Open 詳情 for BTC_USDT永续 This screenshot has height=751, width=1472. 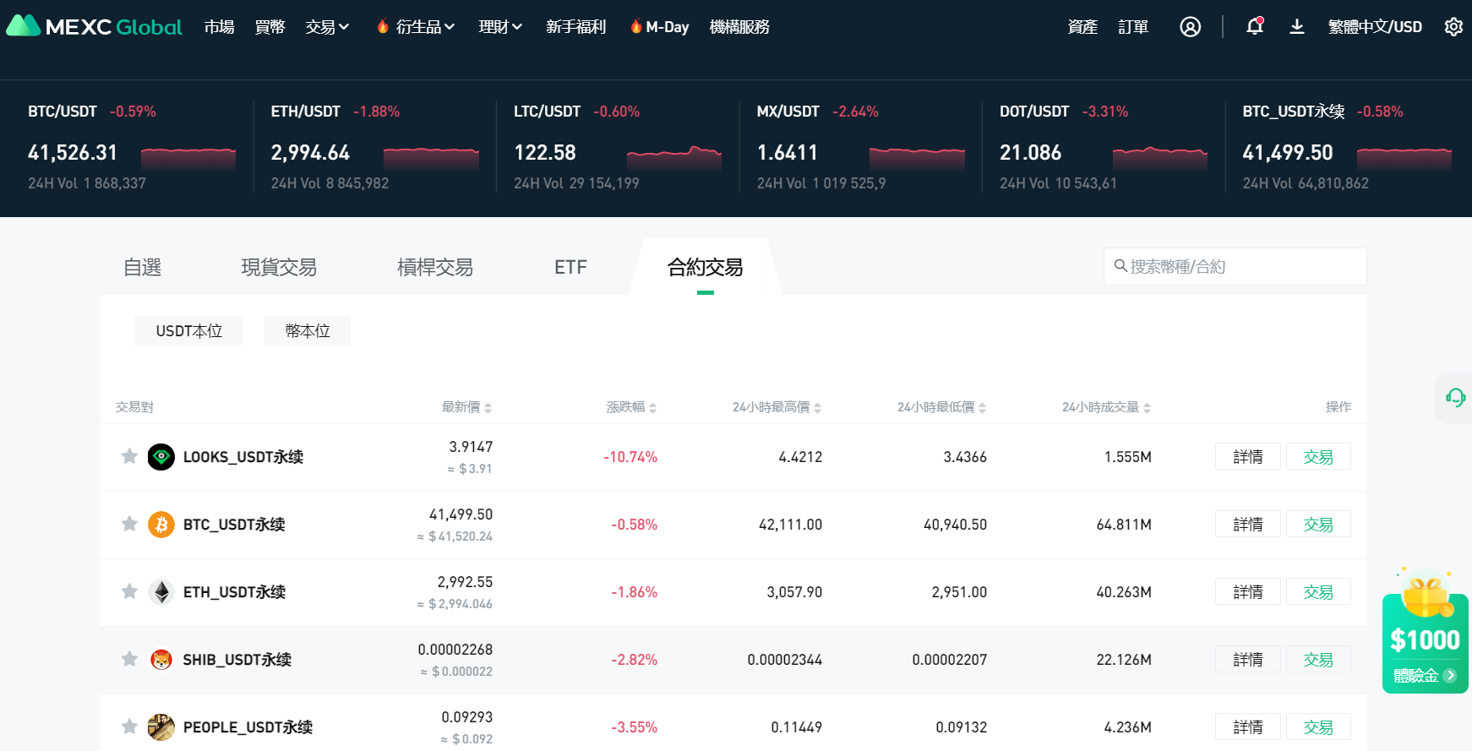pos(1248,525)
